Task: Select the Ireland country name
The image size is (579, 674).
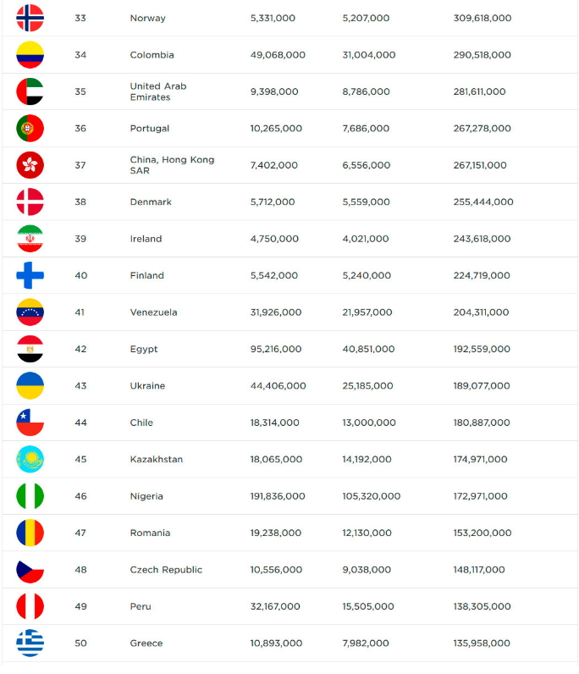Action: 146,239
